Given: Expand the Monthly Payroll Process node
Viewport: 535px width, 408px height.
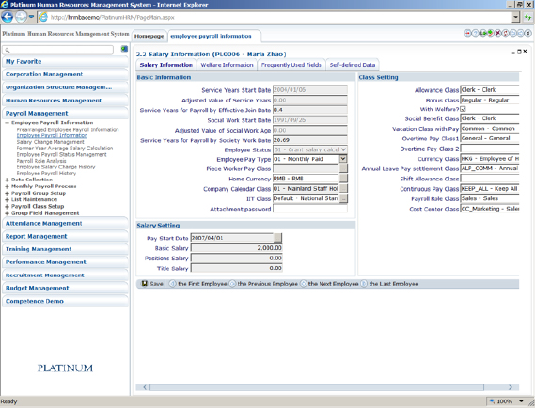Looking at the screenshot, I should click(x=7, y=186).
